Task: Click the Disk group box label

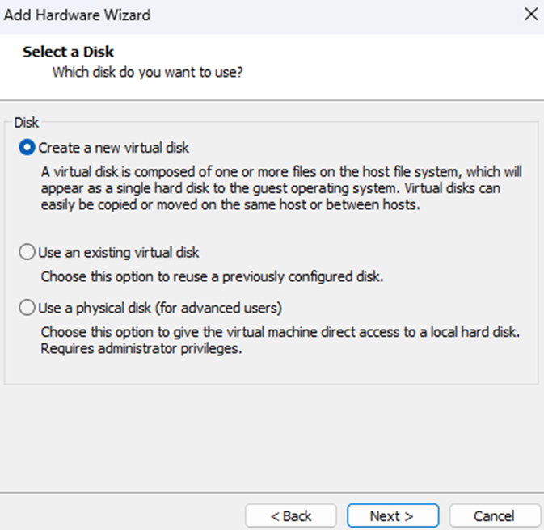Action: (27, 123)
